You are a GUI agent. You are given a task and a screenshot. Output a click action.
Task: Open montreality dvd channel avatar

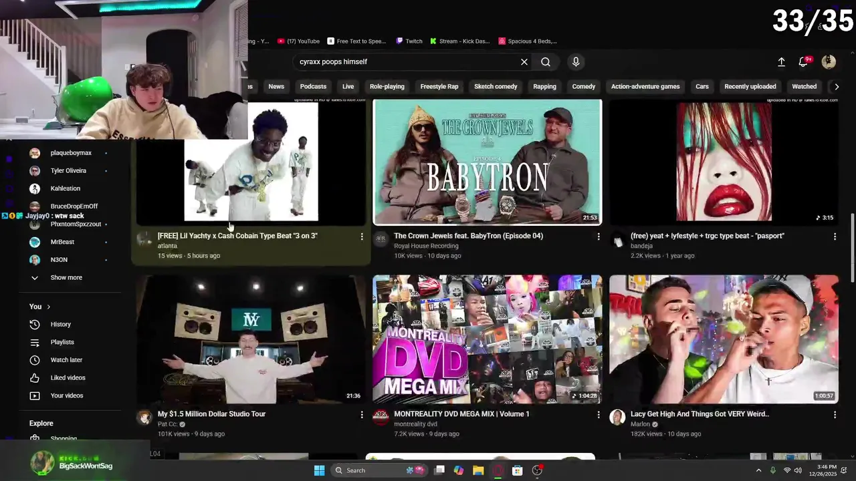(381, 418)
